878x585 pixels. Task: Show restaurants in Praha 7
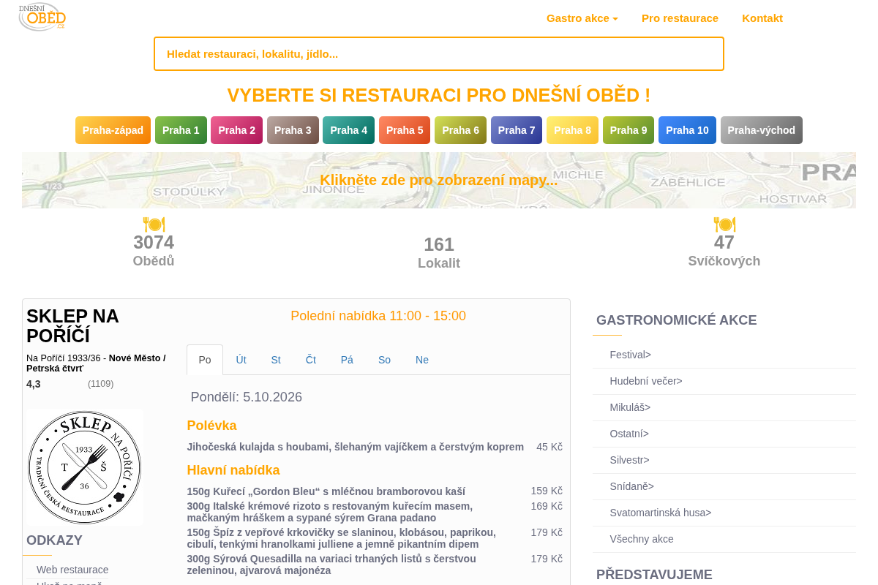coord(517,130)
